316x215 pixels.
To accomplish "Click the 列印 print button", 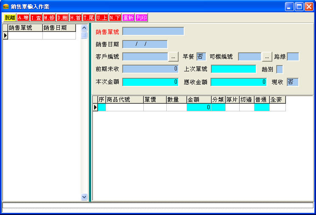I will click(x=142, y=18).
